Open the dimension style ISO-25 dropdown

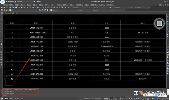coord(101,8)
